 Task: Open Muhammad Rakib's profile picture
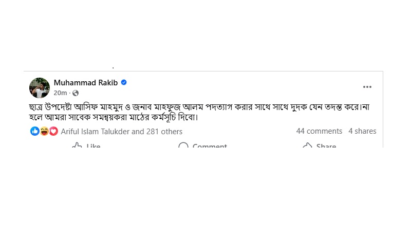click(x=40, y=87)
